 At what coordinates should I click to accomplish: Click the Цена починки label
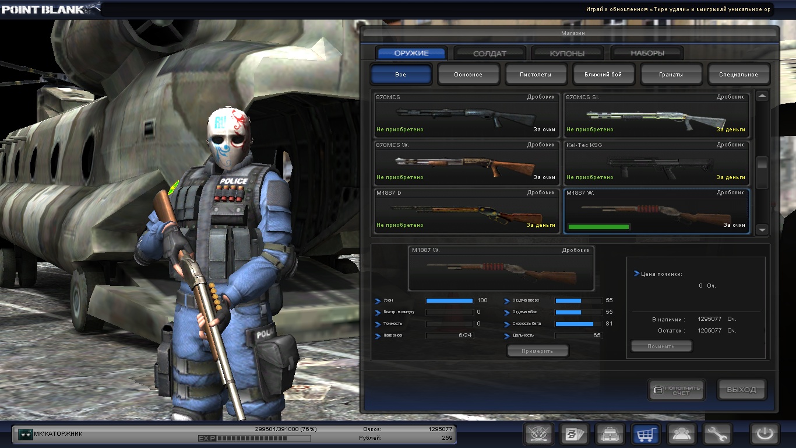[x=661, y=274]
